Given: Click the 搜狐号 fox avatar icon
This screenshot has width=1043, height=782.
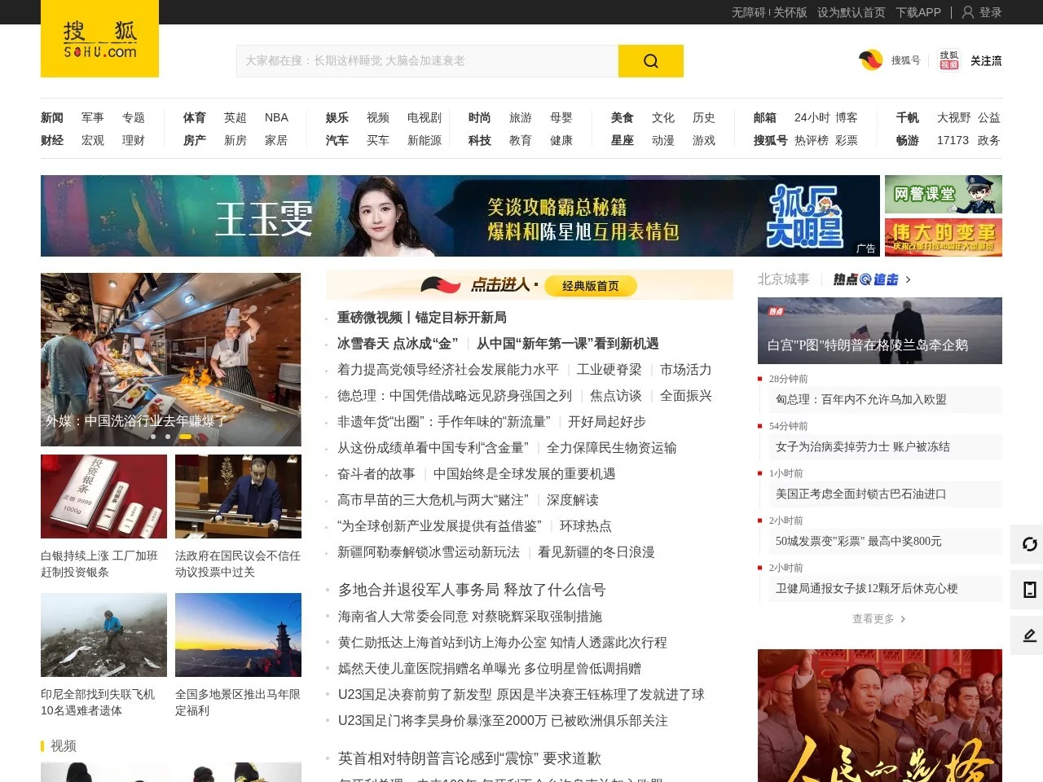Looking at the screenshot, I should 871,59.
